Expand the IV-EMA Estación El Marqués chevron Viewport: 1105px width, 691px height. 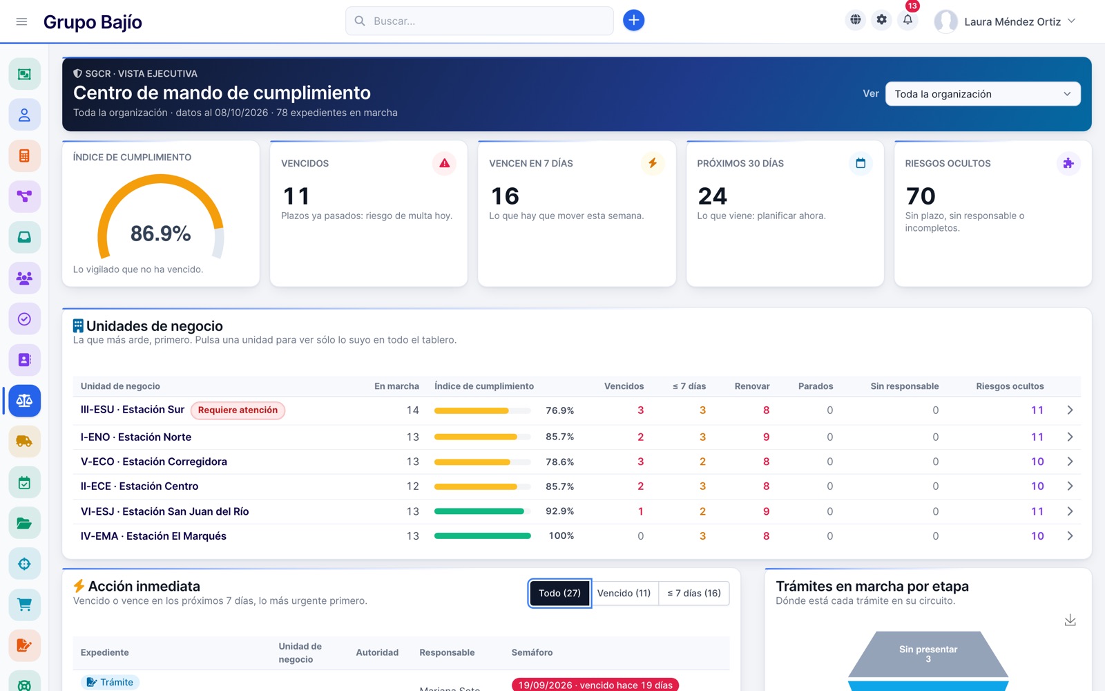[1070, 536]
